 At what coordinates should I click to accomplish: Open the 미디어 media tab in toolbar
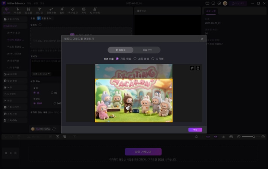(7, 11)
